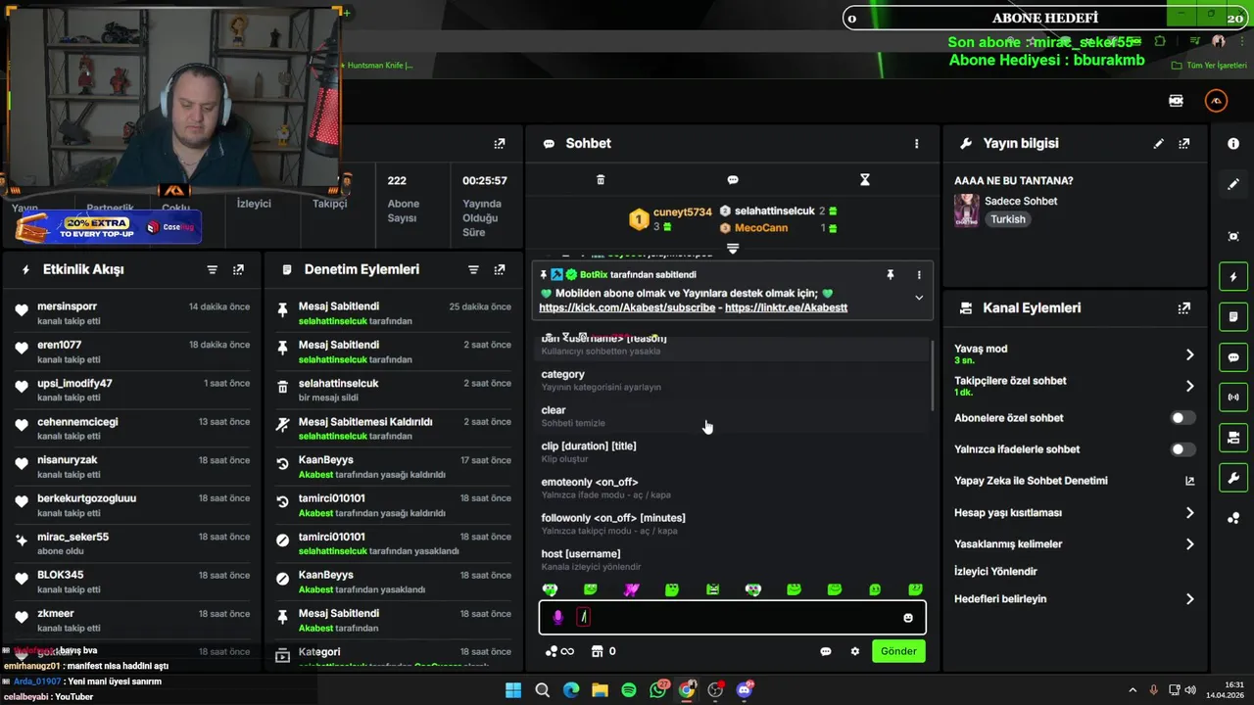The image size is (1254, 705).
Task: Open pinned message three-dot menu
Action: [919, 275]
